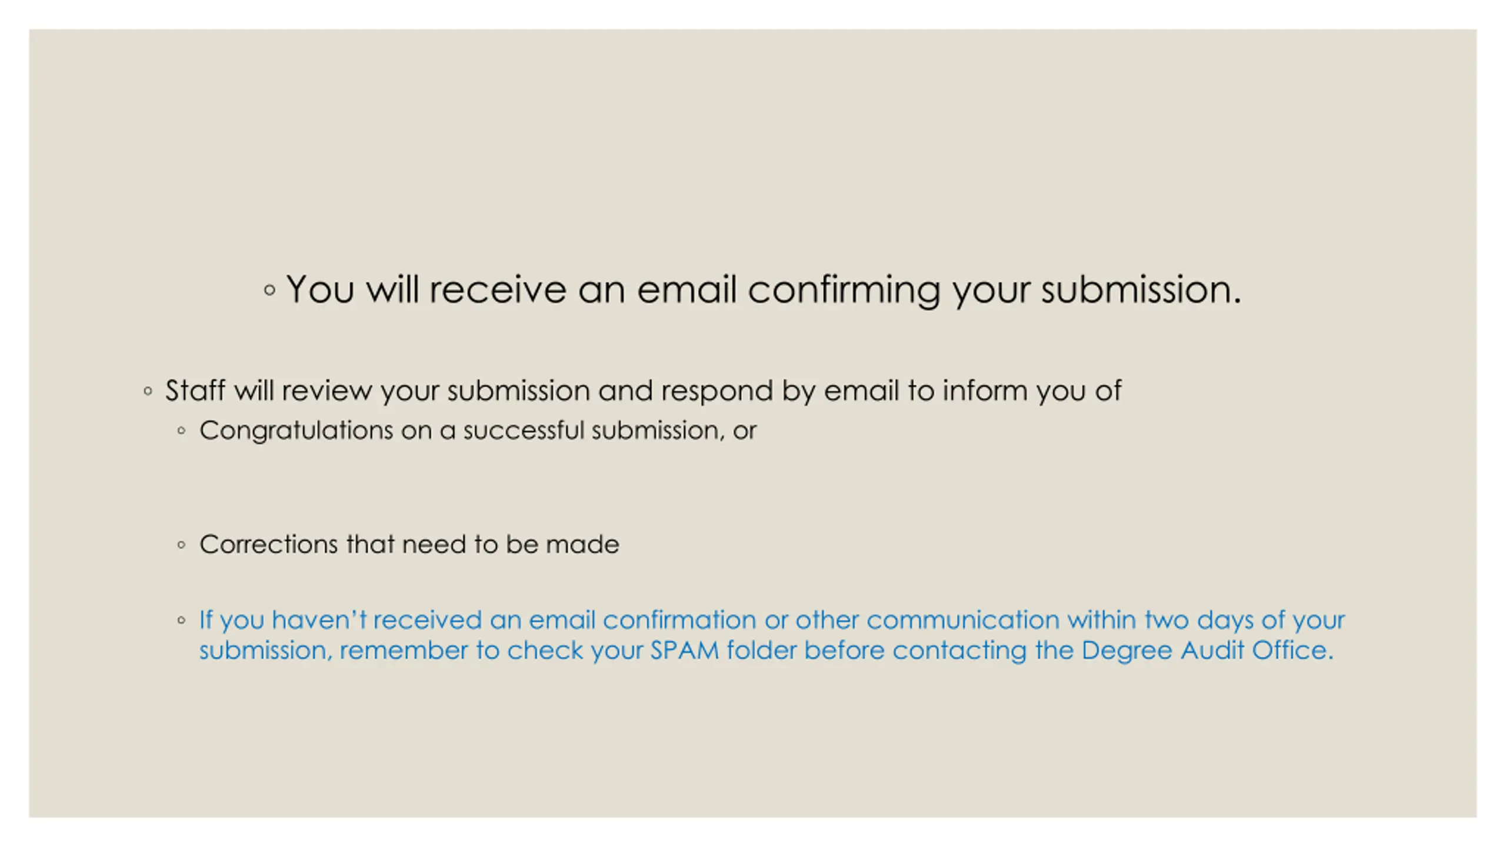
Task: Click the words "need to be made"
Action: tap(510, 545)
